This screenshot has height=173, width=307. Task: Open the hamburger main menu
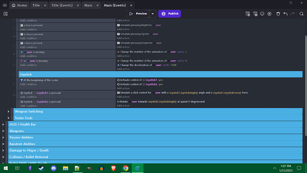click(5, 5)
